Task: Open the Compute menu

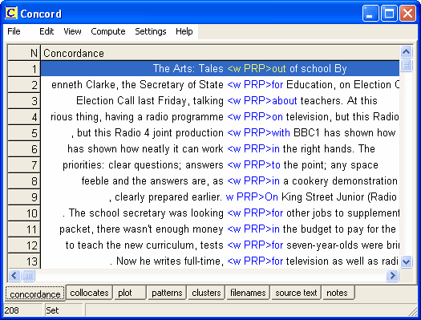Action: point(108,31)
